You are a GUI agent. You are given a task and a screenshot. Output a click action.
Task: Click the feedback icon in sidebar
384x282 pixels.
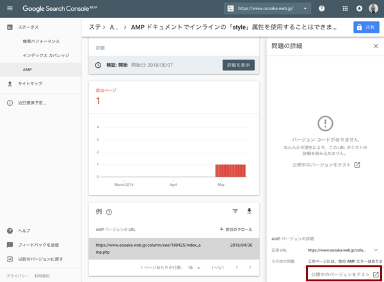click(10, 245)
